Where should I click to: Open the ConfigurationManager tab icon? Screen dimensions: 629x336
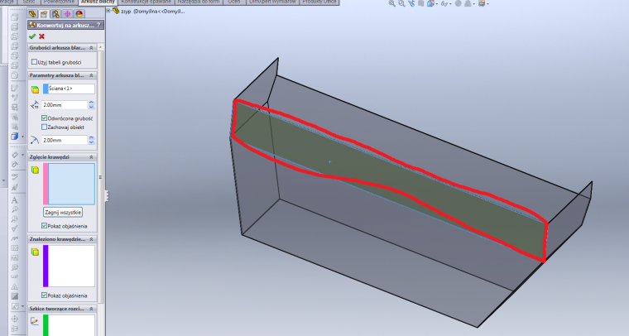pos(56,14)
